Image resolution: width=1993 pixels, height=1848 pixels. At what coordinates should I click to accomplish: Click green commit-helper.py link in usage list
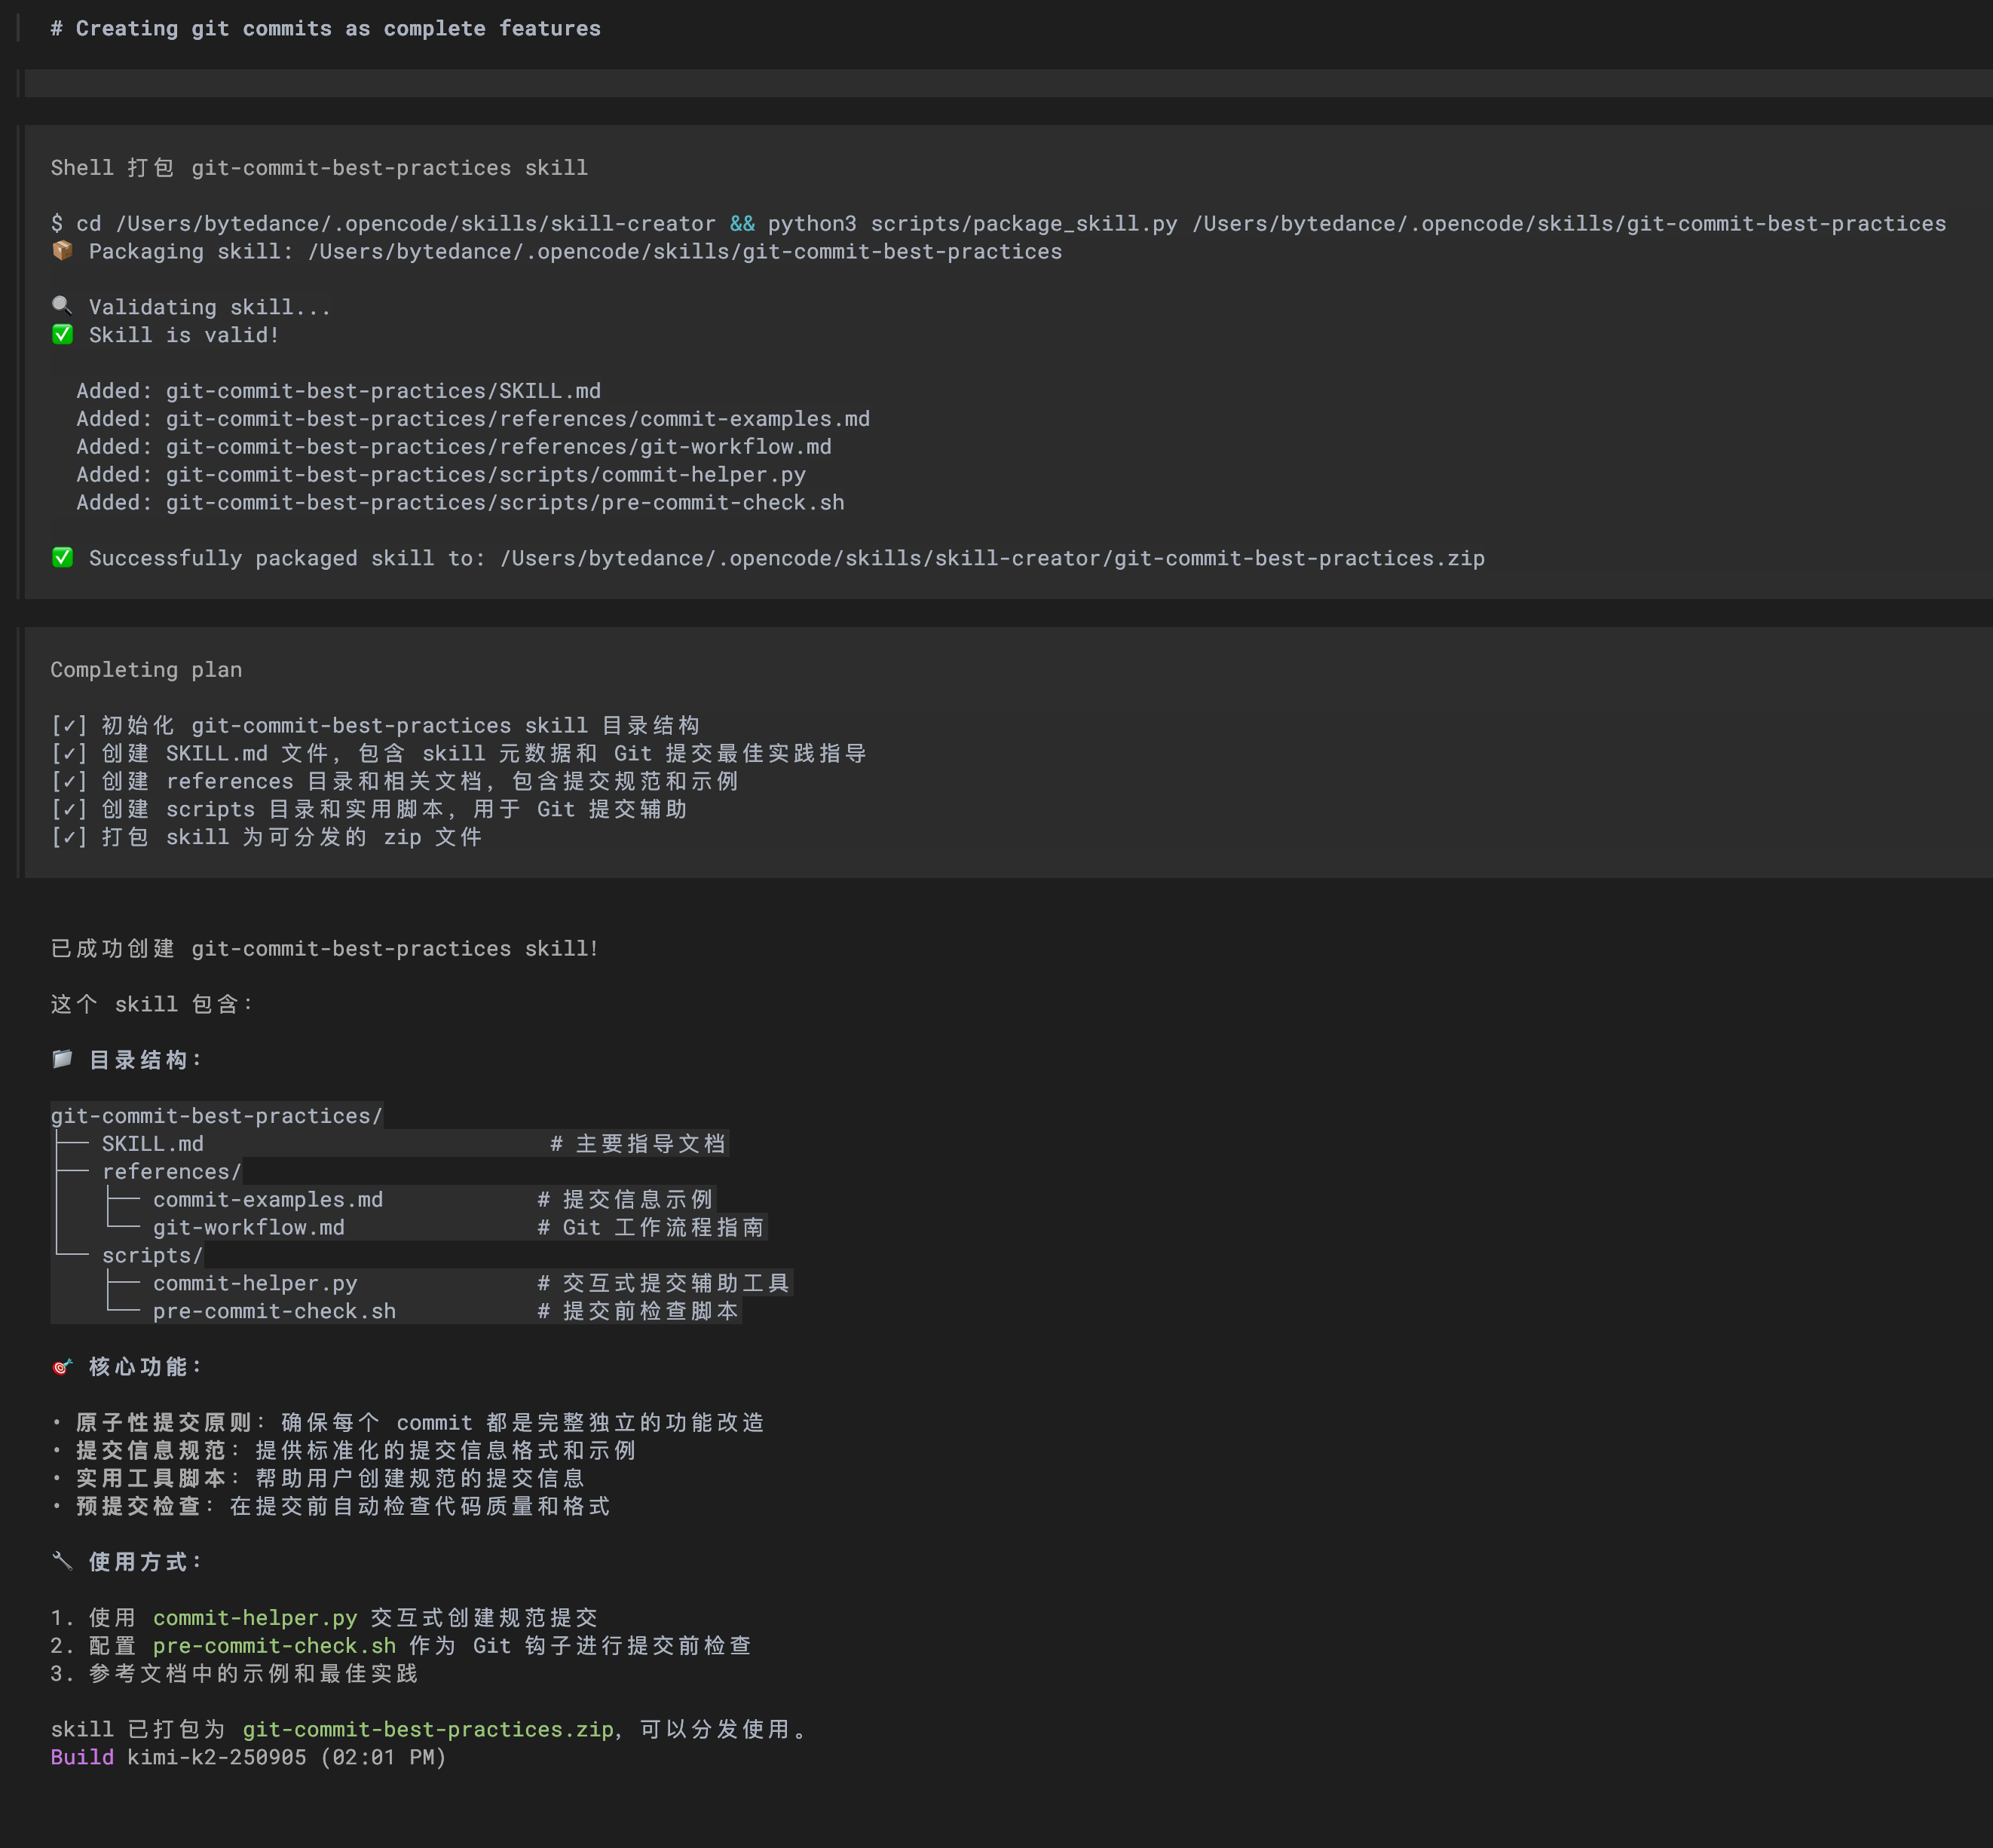[255, 1617]
